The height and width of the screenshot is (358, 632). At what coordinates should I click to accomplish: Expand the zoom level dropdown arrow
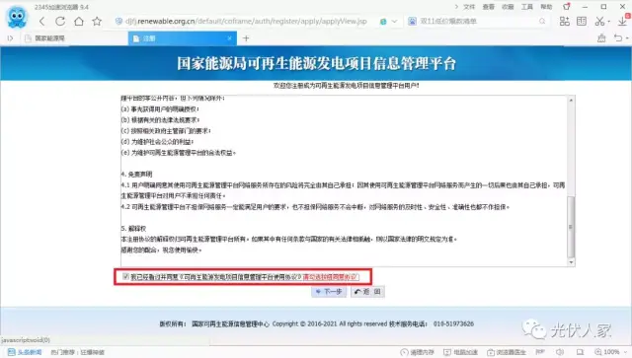point(625,352)
